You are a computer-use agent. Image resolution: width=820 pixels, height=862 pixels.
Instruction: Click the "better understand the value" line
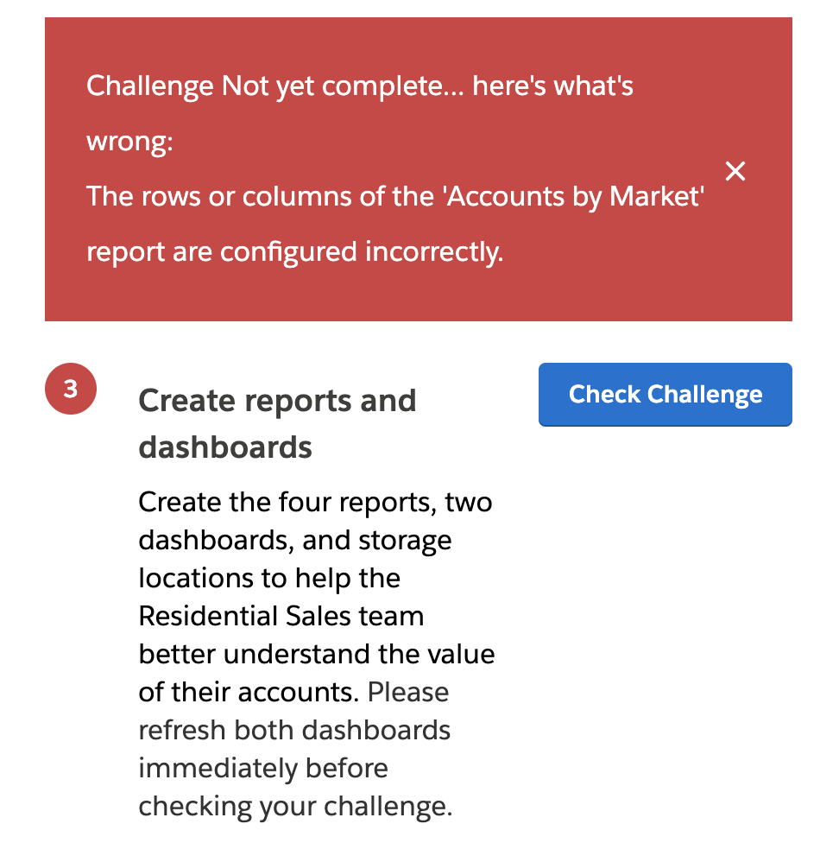click(317, 654)
